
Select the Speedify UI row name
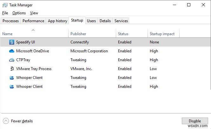tap(25, 42)
